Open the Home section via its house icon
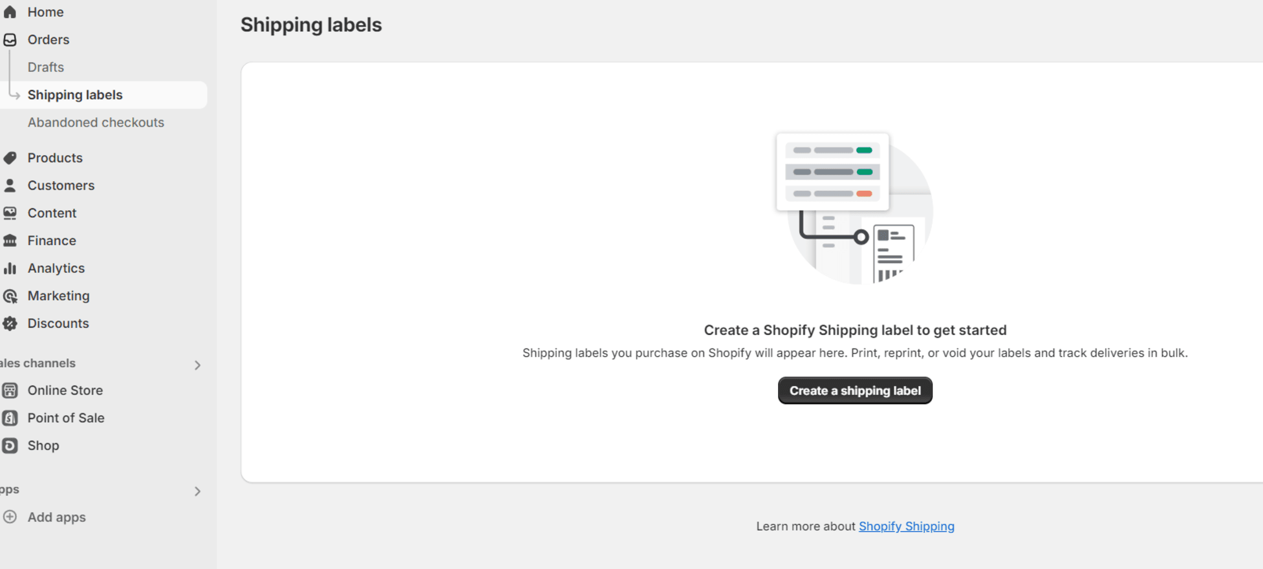The width and height of the screenshot is (1263, 569). 10,12
